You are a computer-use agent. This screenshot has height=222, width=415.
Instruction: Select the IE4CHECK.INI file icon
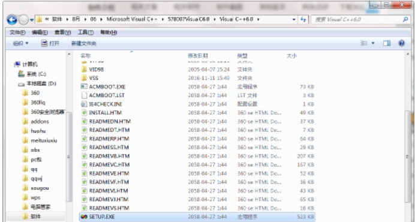point(84,104)
